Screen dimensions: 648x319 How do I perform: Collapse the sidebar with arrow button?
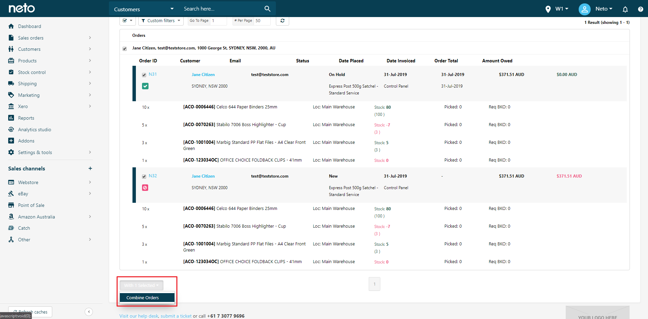click(89, 312)
